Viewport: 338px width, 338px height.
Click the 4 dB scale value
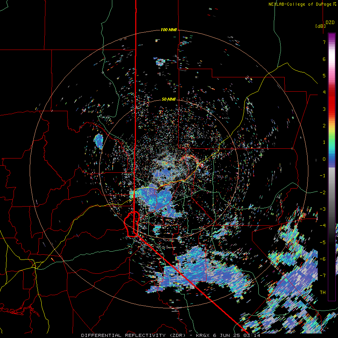point(324,92)
